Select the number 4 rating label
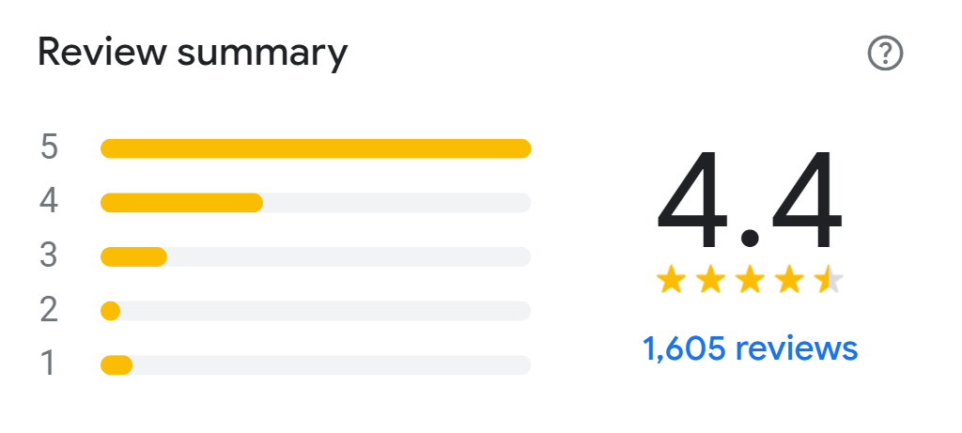 click(50, 202)
